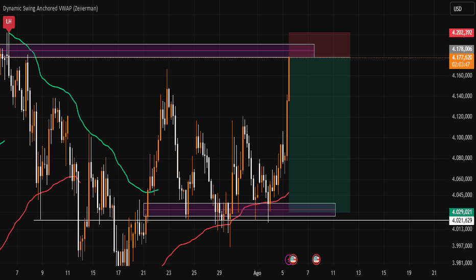Screen dimensions: 476x280
Task: Click the 3.997,000 price axis label
Action: coord(462,246)
